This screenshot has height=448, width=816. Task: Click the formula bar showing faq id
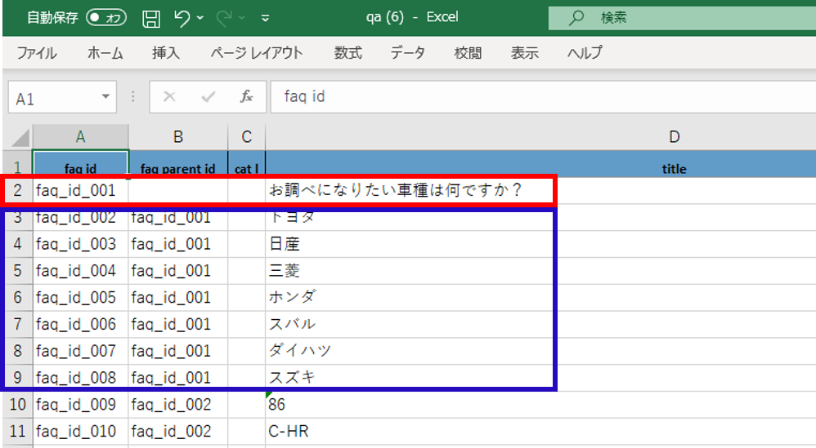point(540,97)
